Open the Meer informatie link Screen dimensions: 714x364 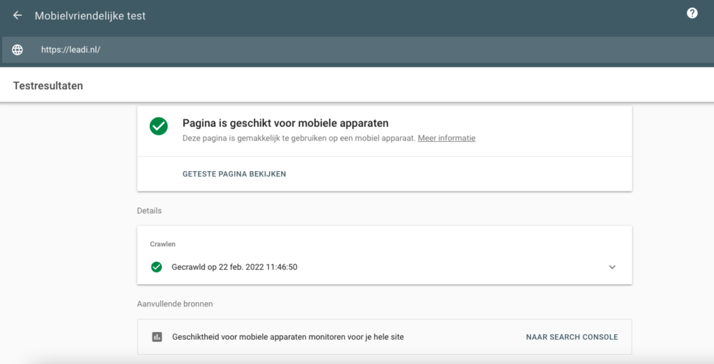[446, 138]
